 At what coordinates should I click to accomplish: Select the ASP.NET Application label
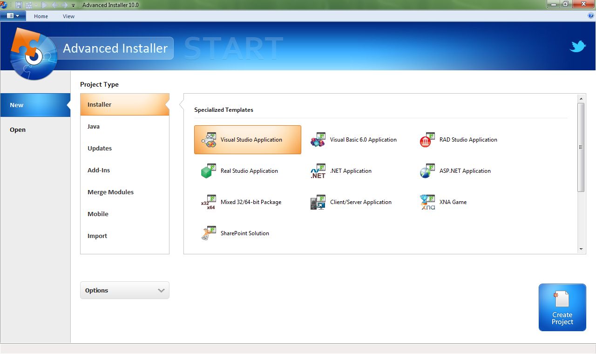tap(465, 171)
